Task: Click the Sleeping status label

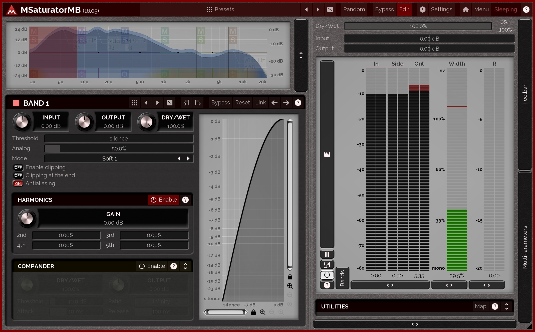Action: [505, 10]
